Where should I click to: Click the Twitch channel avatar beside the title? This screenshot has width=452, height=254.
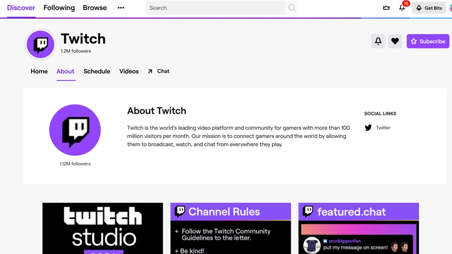[x=41, y=44]
